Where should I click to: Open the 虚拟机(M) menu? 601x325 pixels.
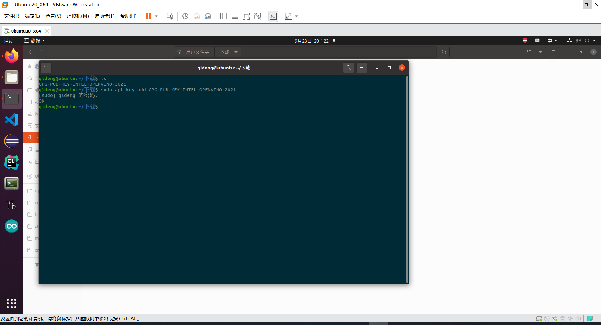coord(78,16)
